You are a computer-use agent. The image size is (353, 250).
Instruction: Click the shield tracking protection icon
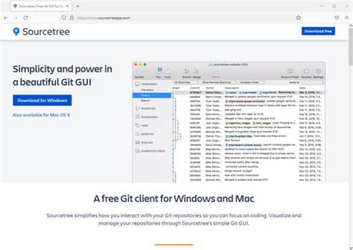pyautogui.click(x=64, y=18)
